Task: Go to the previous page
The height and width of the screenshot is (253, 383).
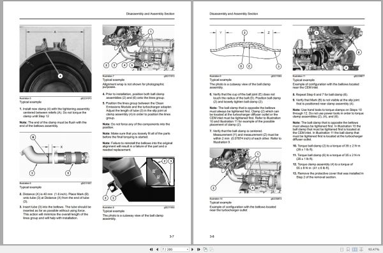Action: (x=157, y=249)
